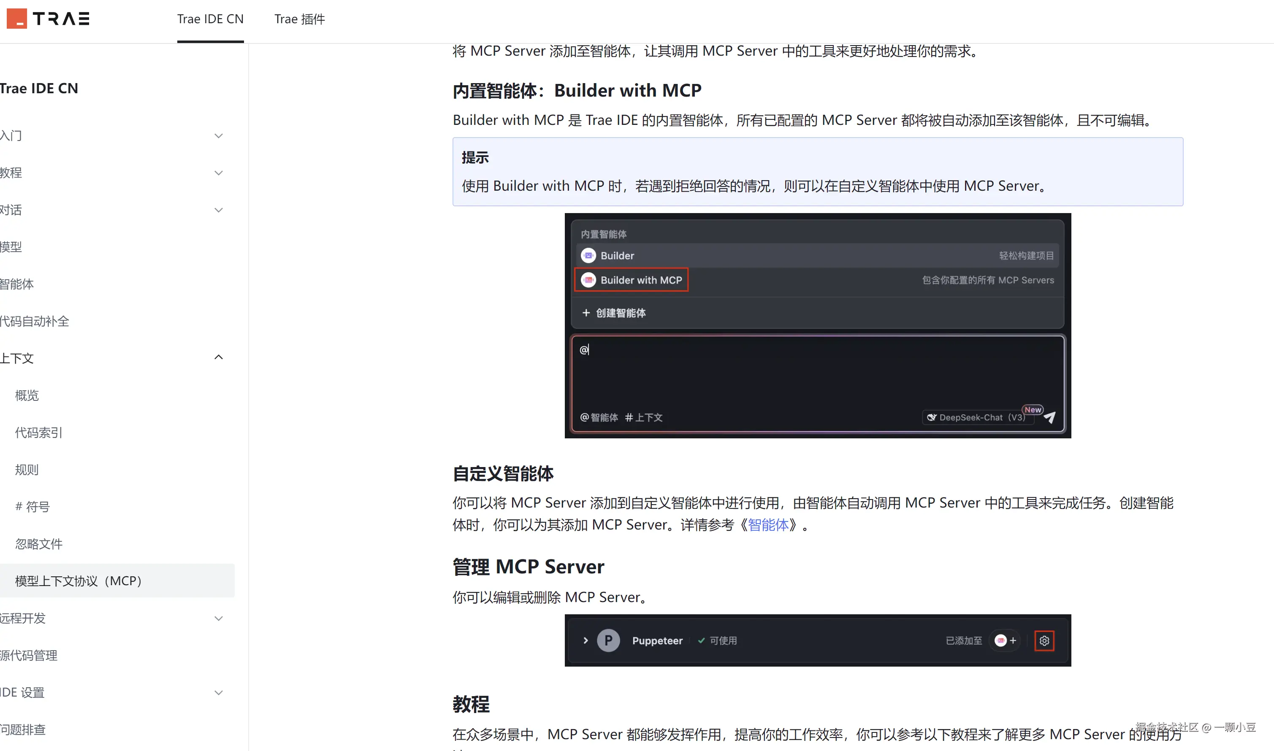Switch to the Trae 插件 tab
The height and width of the screenshot is (751, 1274).
click(299, 19)
